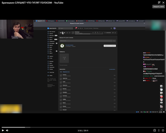The height and width of the screenshot is (133, 166).
Task: Exit fullscreen with the collapse icon
Action: [x=163, y=130]
